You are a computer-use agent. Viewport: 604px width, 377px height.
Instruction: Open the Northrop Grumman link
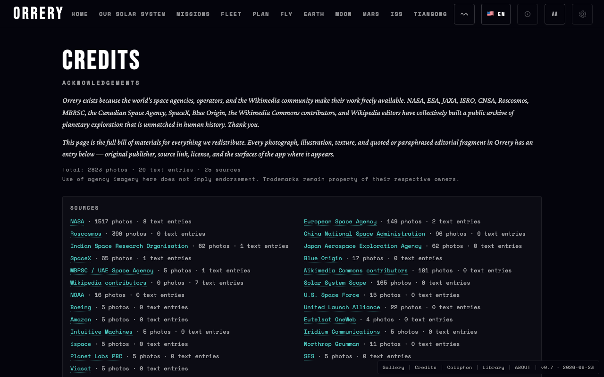point(332,344)
